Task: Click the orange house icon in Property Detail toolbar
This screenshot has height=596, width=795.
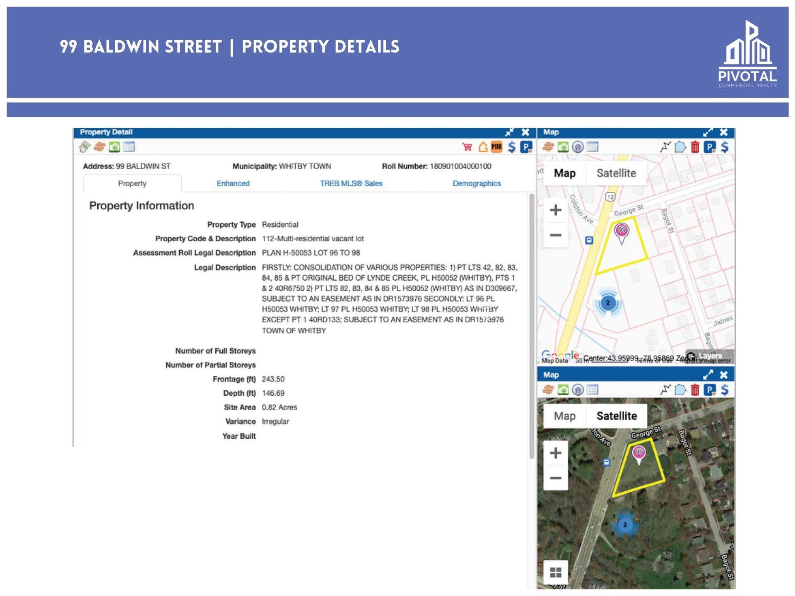Action: pos(483,147)
